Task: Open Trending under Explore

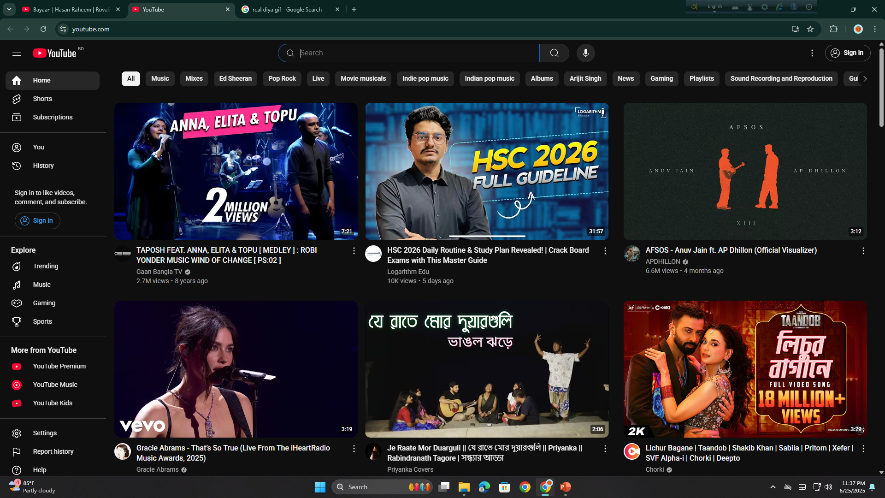Action: tap(53, 266)
